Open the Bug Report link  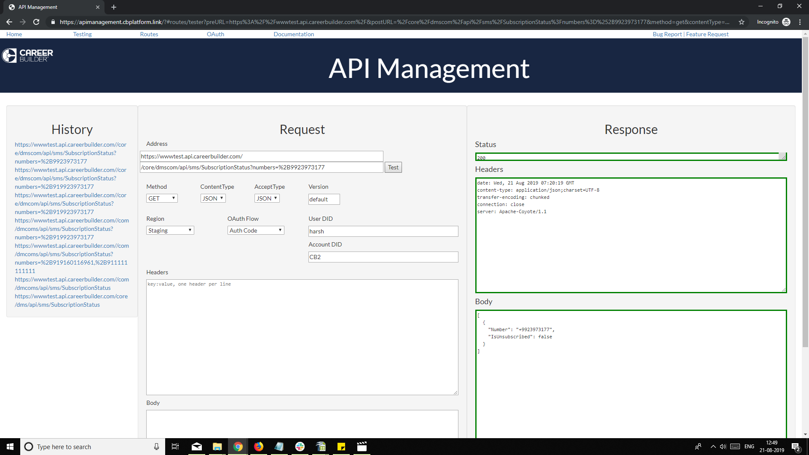click(667, 34)
